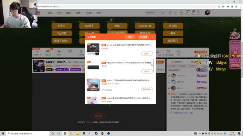Image resolution: width=243 pixels, height=136 pixels.
Task: Close the 斗鱼购物 shopping popup
Action: (152, 37)
